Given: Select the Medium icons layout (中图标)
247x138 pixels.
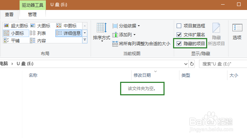Looking at the screenshot, I should 66,26.
